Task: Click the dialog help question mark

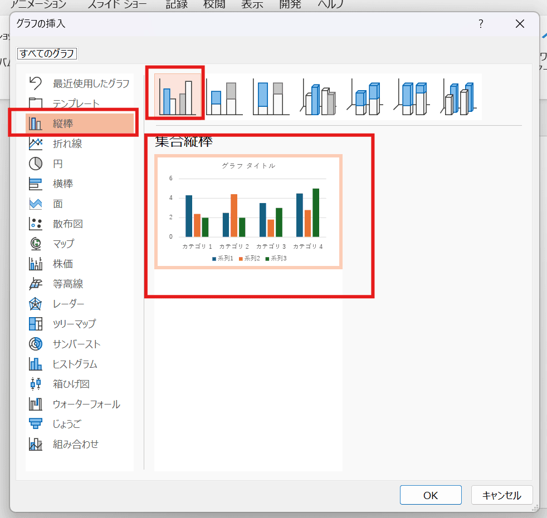Action: (481, 23)
